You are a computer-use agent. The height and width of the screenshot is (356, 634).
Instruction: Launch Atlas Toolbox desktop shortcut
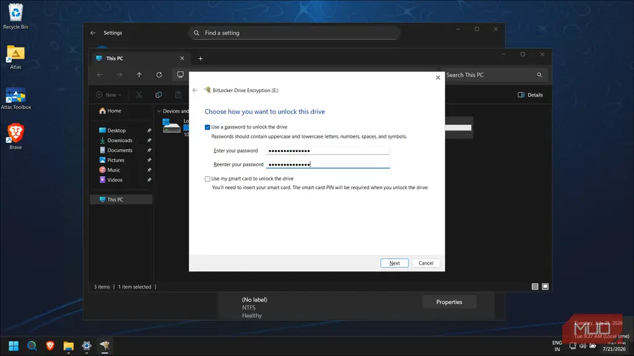pyautogui.click(x=15, y=98)
